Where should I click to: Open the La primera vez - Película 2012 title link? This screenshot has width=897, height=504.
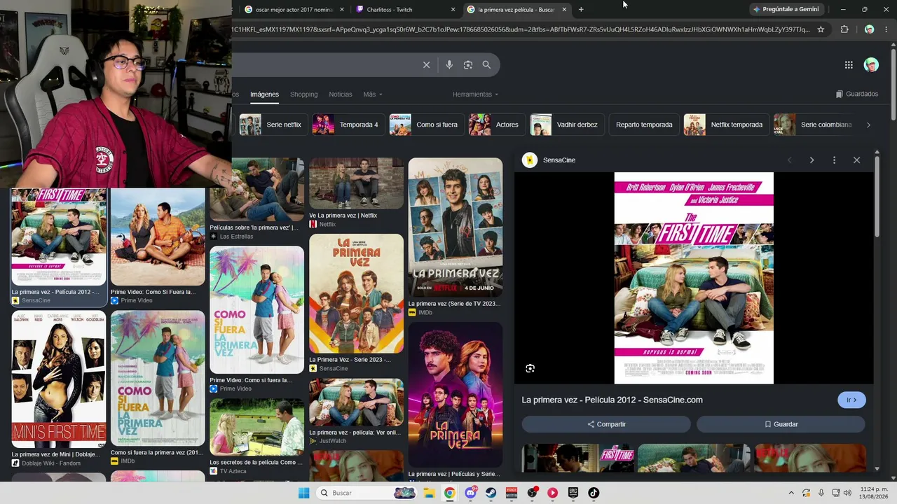pos(612,400)
